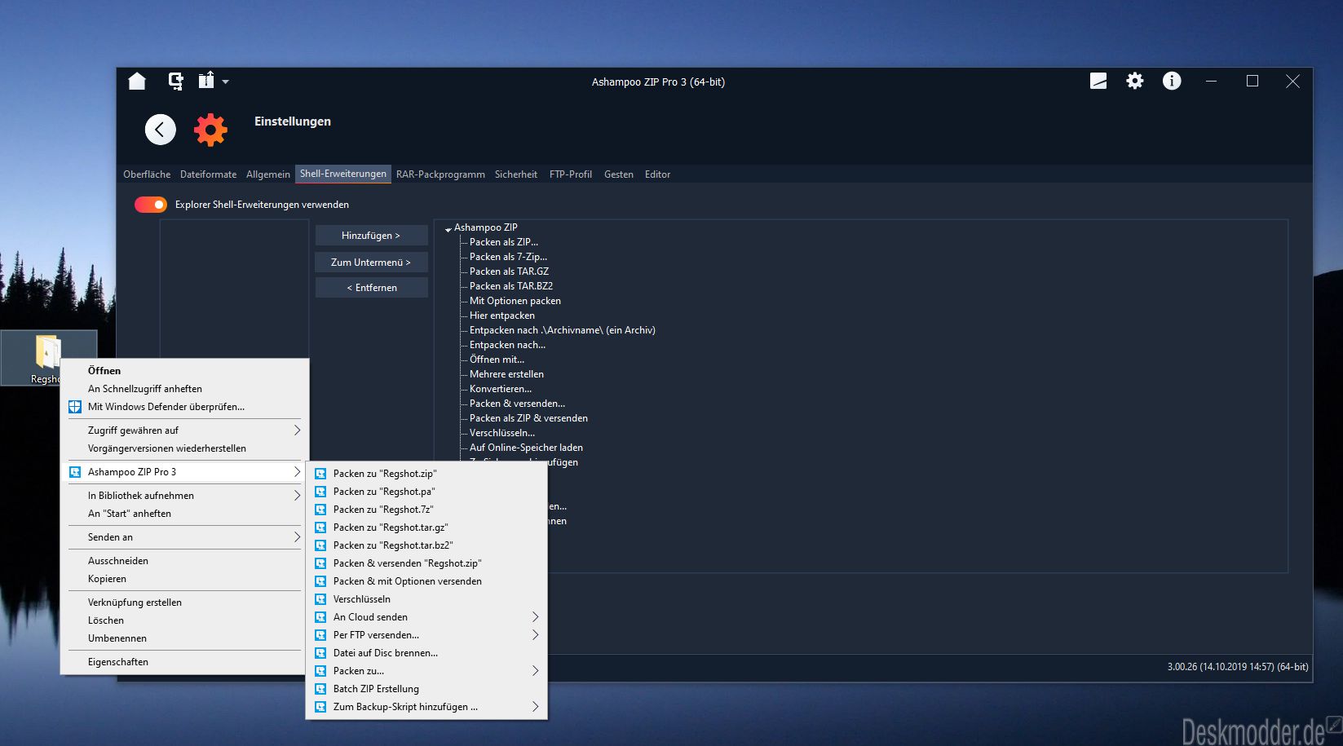Click Ashampoo ZIP Pro 3 menu icon
The width and height of the screenshot is (1343, 746).
[75, 472]
